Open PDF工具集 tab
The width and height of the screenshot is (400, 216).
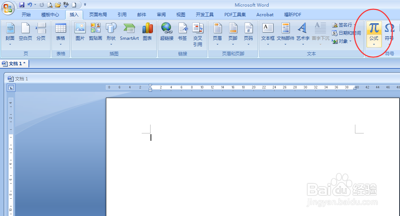point(235,14)
